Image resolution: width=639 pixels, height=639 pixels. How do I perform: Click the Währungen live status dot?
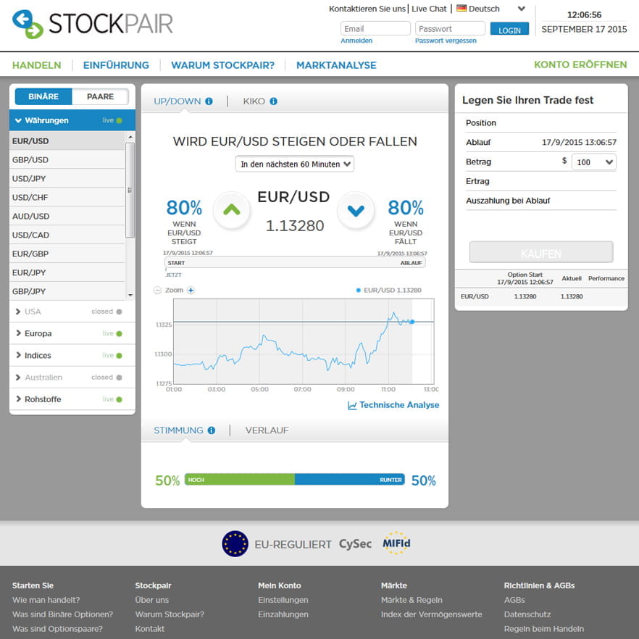click(119, 120)
